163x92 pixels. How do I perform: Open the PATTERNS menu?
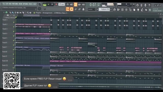coord(15,4)
